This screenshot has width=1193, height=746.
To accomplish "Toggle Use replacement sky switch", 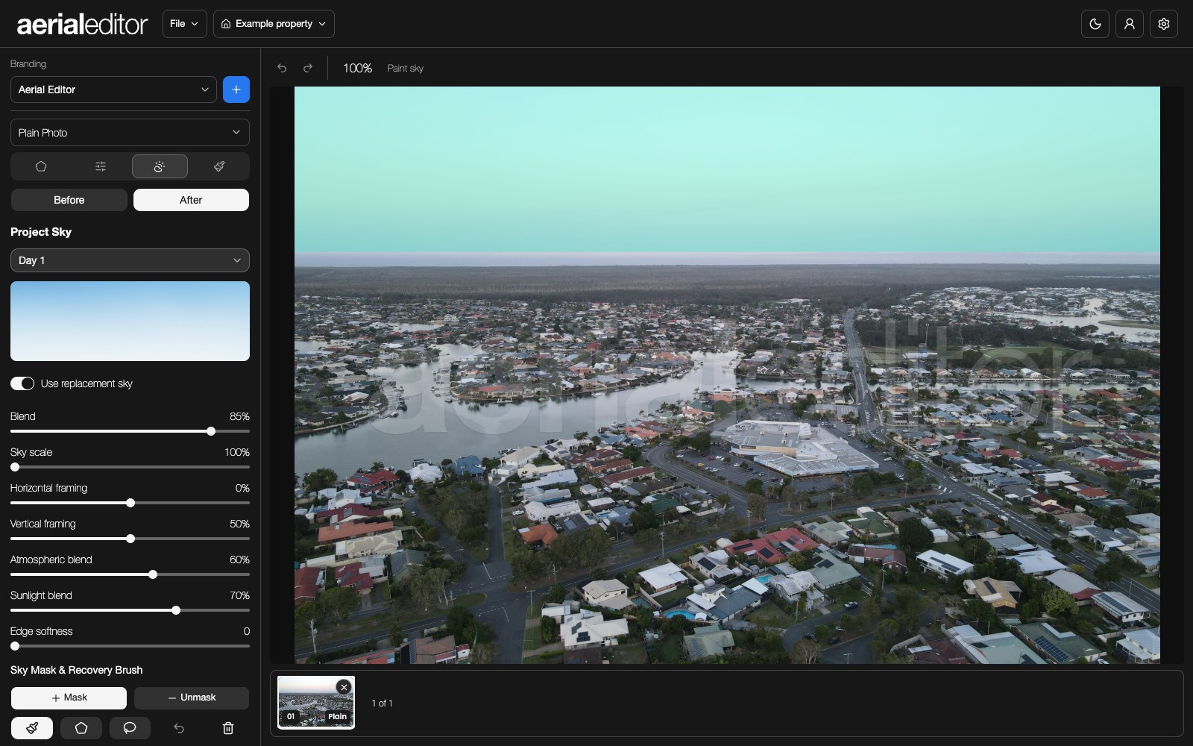I will coord(22,383).
